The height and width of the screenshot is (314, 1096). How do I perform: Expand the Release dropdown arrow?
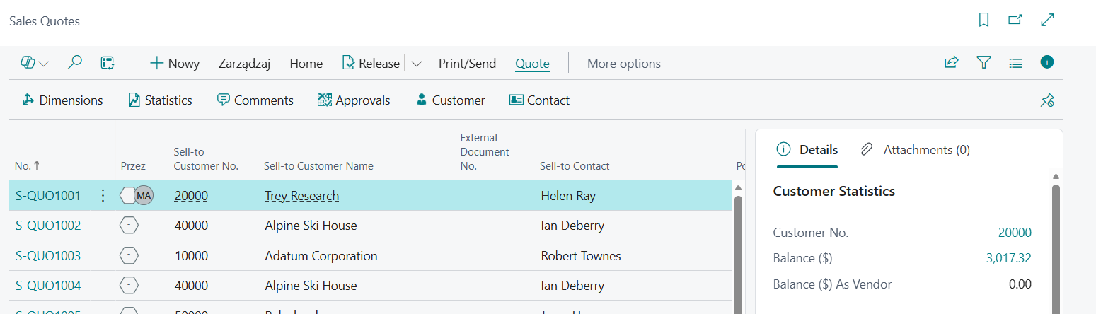tap(417, 64)
